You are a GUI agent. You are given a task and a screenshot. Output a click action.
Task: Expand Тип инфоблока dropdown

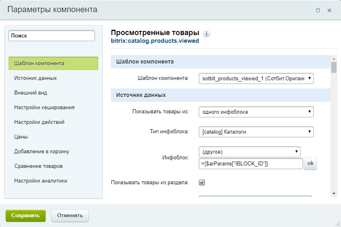point(256,132)
